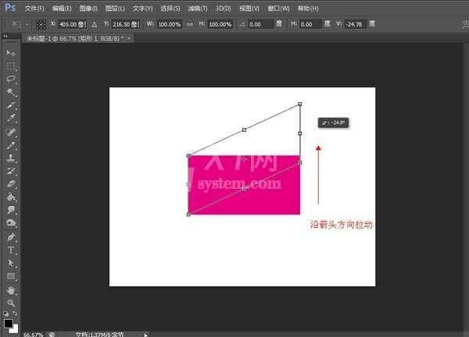
Task: Select the Path Selection tool
Action: (11, 263)
